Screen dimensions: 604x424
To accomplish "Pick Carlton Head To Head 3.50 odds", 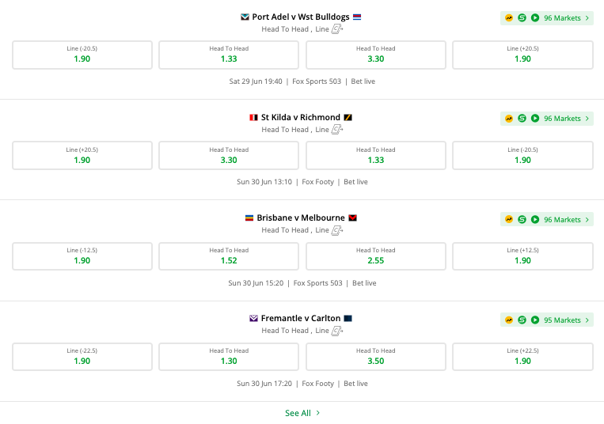I will [376, 357].
